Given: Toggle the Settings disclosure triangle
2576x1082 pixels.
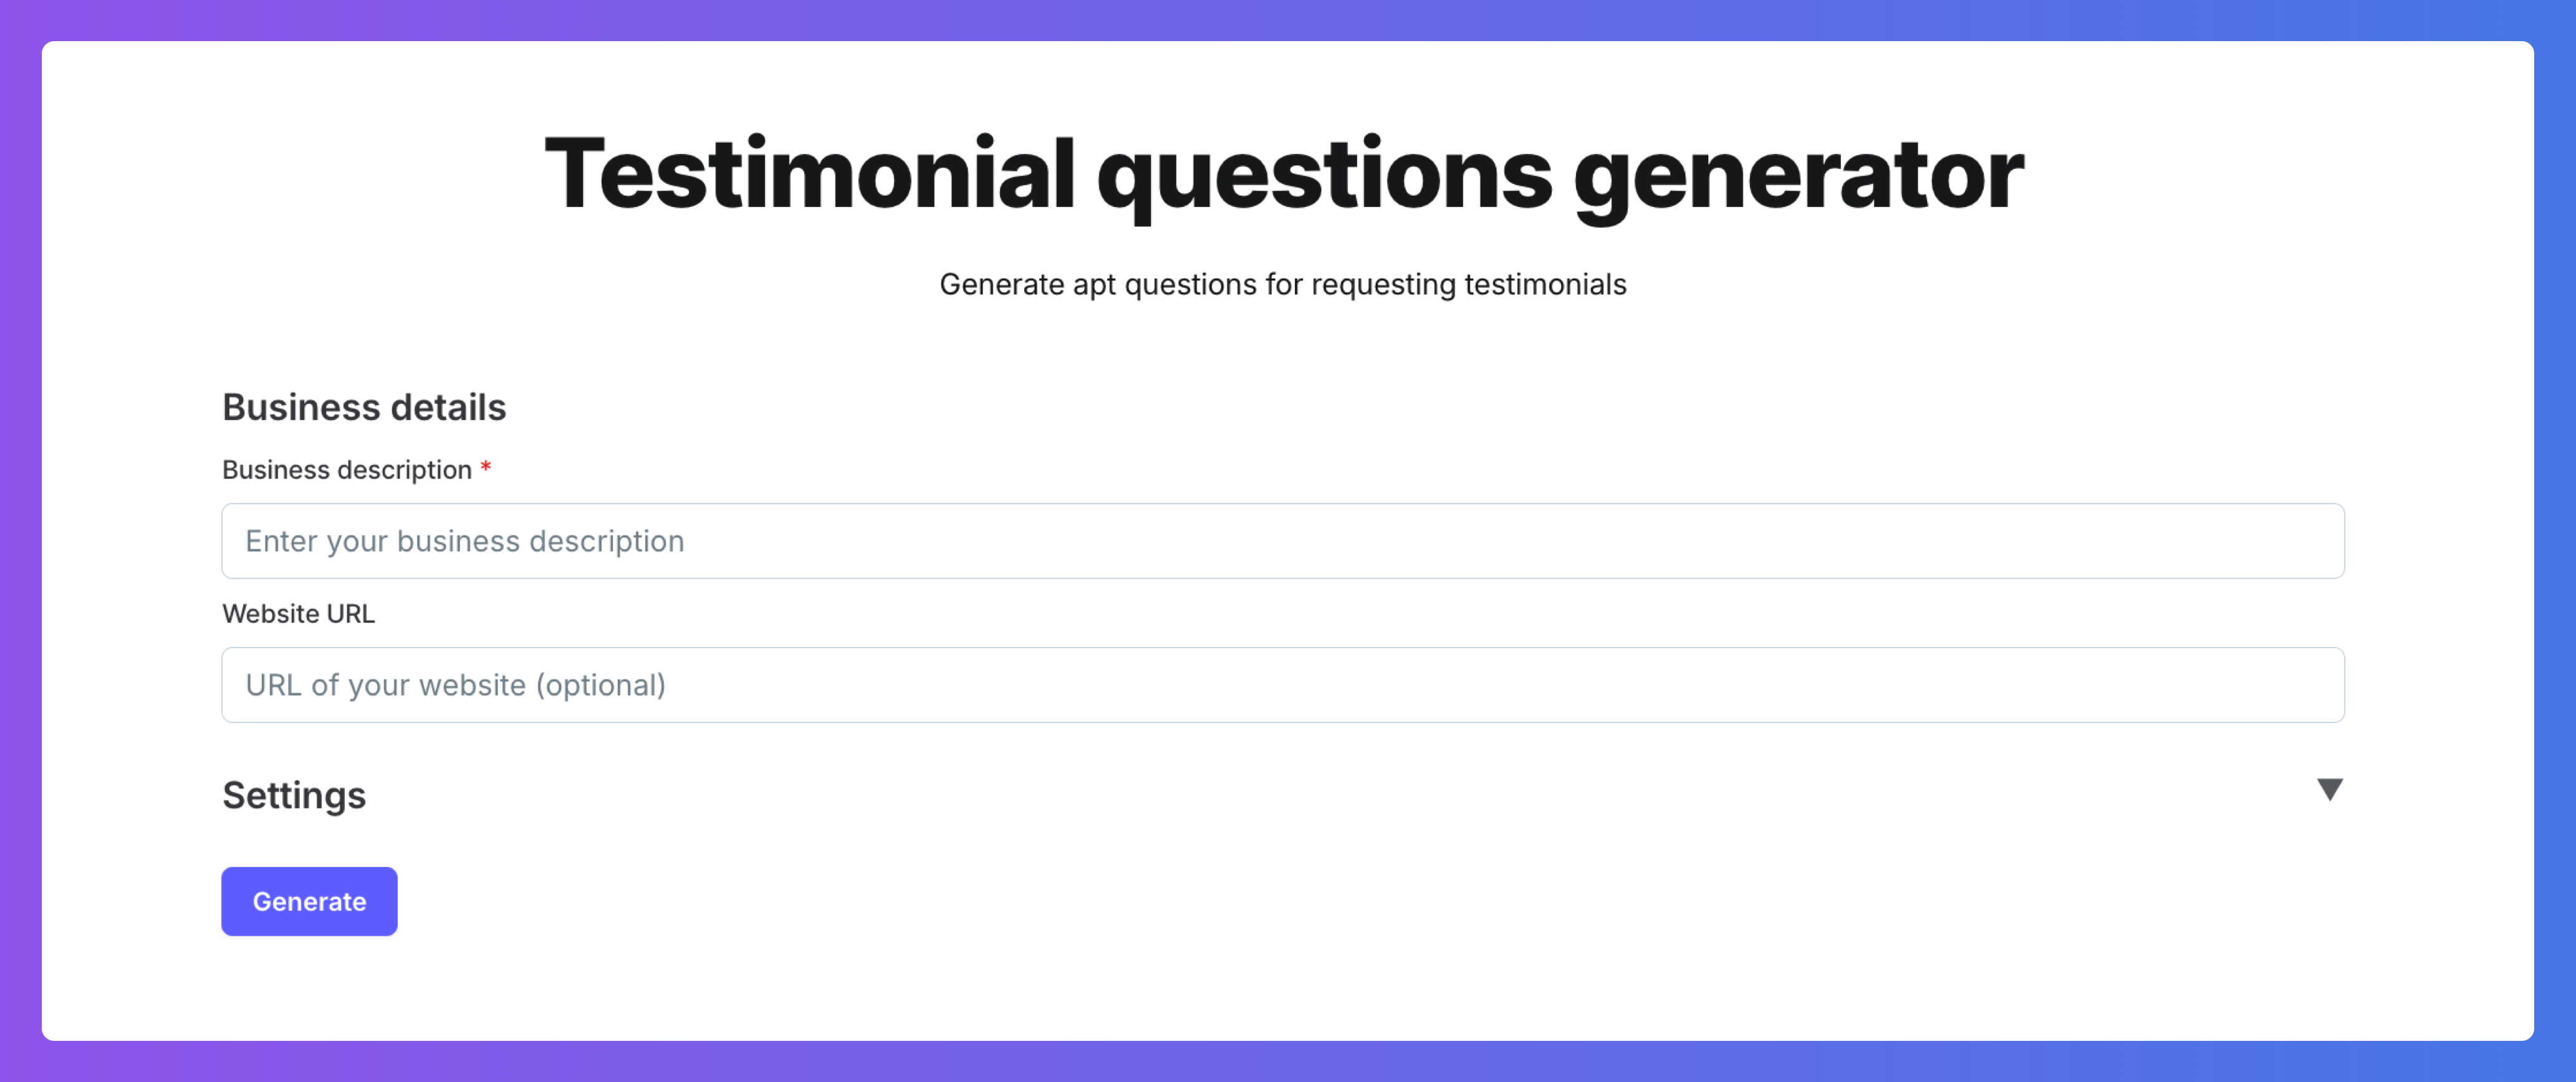Looking at the screenshot, I should (2329, 790).
